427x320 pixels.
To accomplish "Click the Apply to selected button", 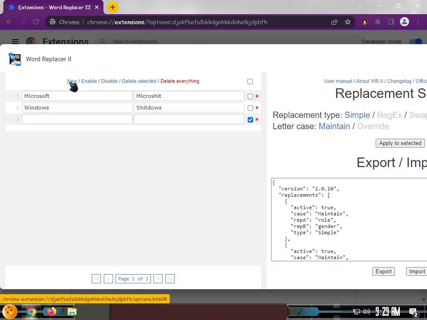I will pyautogui.click(x=400, y=143).
